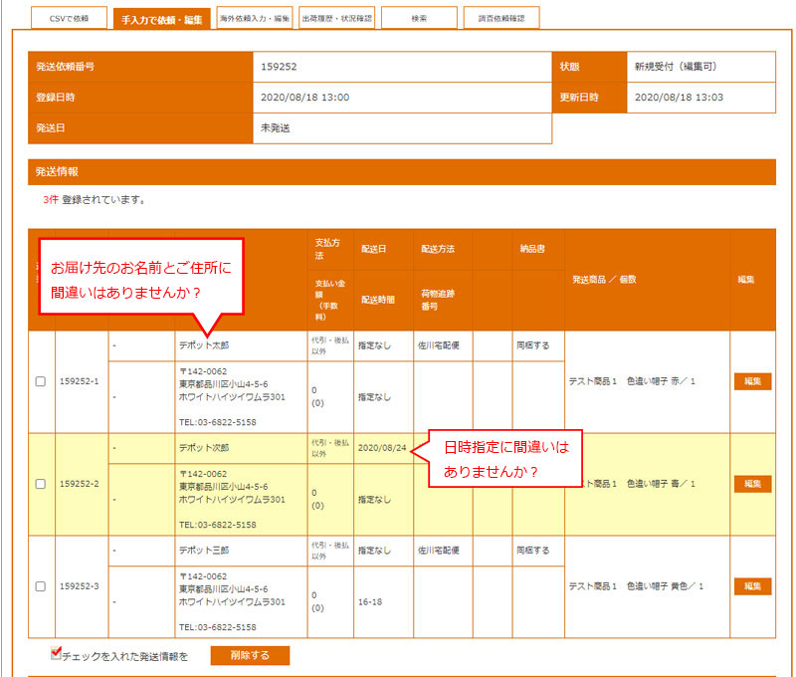Edit the highlighted 159252-2 shipment row
Image resolution: width=796 pixels, height=677 pixels.
point(752,484)
